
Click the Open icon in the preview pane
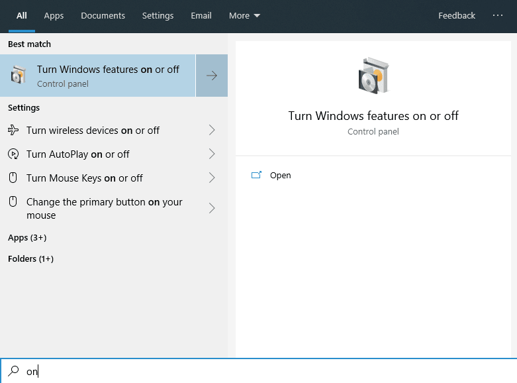256,175
